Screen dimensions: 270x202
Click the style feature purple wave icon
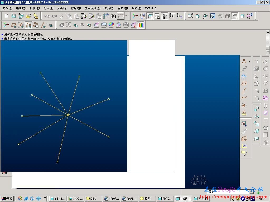coord(266,98)
